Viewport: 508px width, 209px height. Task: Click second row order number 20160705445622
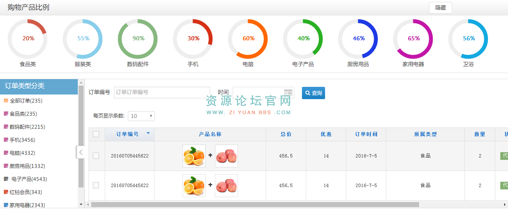[x=130, y=186]
